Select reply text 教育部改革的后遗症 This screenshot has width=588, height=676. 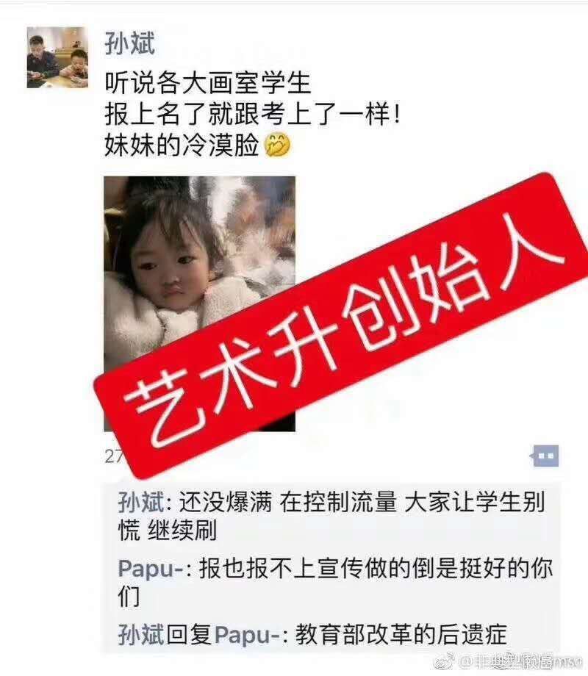(401, 635)
